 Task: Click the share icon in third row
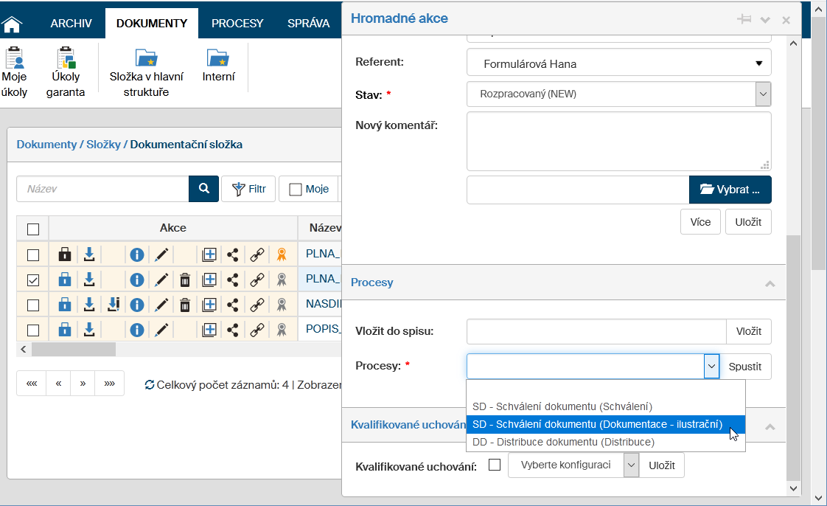coord(233,305)
